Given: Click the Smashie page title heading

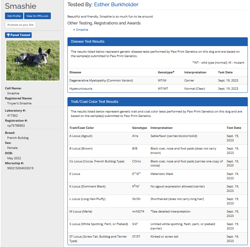Looking at the screenshot, I should [x=21, y=6].
